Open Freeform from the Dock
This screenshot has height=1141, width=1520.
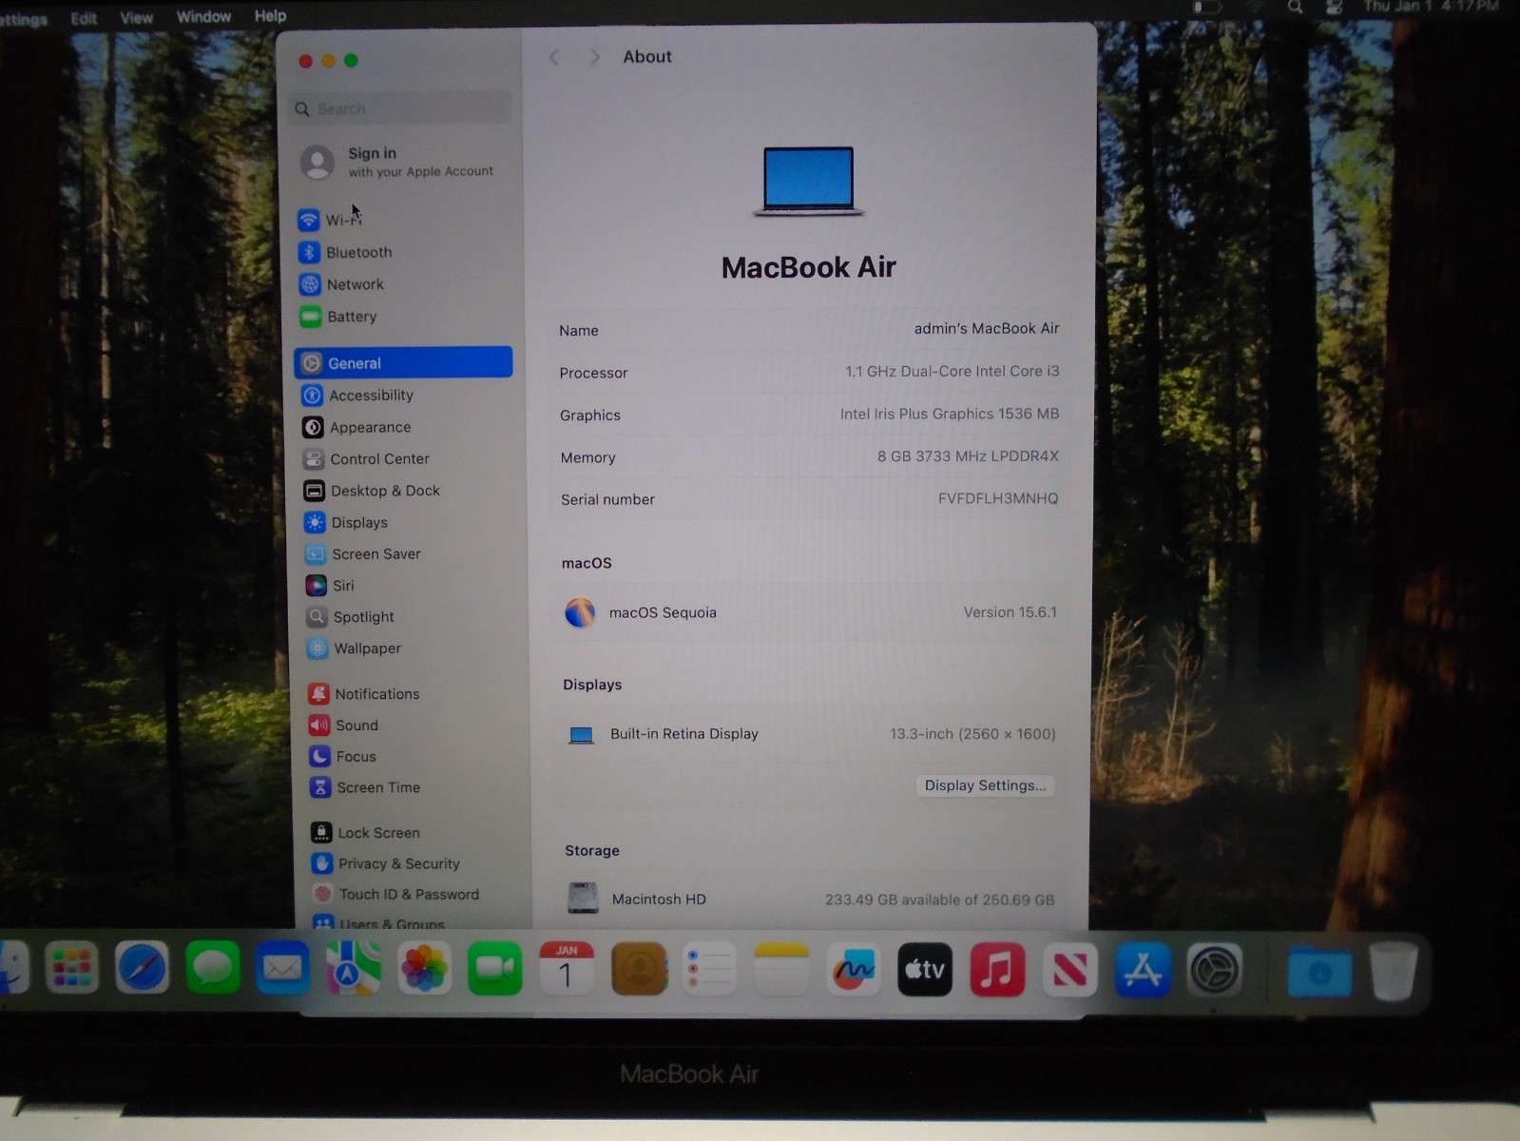pyautogui.click(x=853, y=970)
